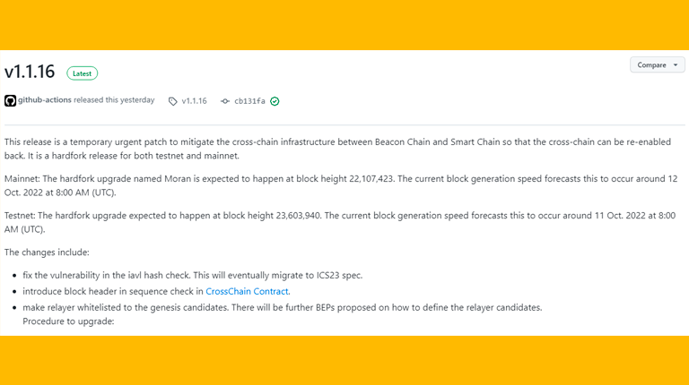Click the github-actions avatar icon
The image size is (689, 385).
point(10,101)
